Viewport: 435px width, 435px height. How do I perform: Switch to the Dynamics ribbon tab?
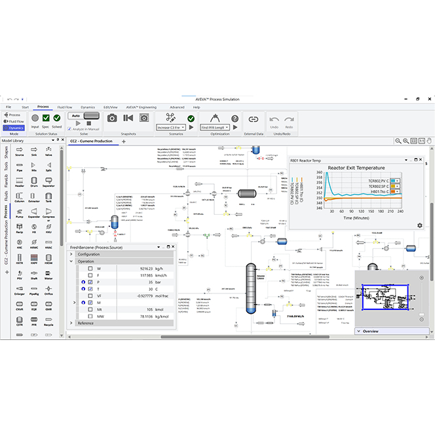88,107
